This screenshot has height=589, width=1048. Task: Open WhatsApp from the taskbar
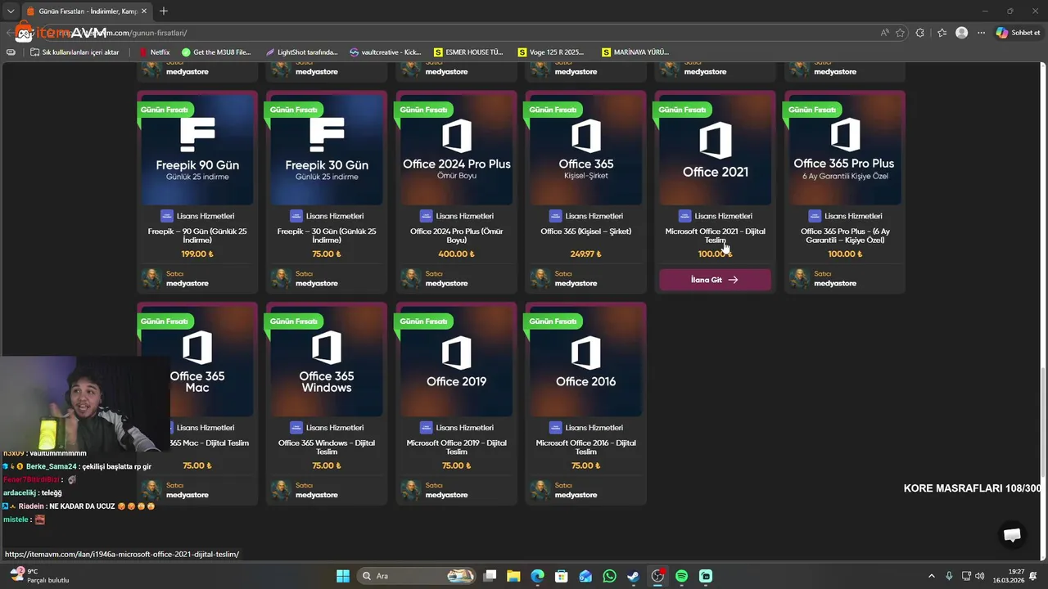coord(609,576)
